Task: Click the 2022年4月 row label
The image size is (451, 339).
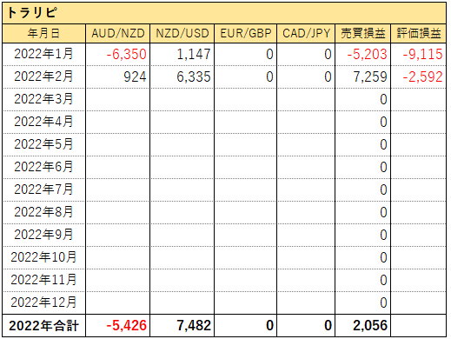Action: (x=43, y=122)
